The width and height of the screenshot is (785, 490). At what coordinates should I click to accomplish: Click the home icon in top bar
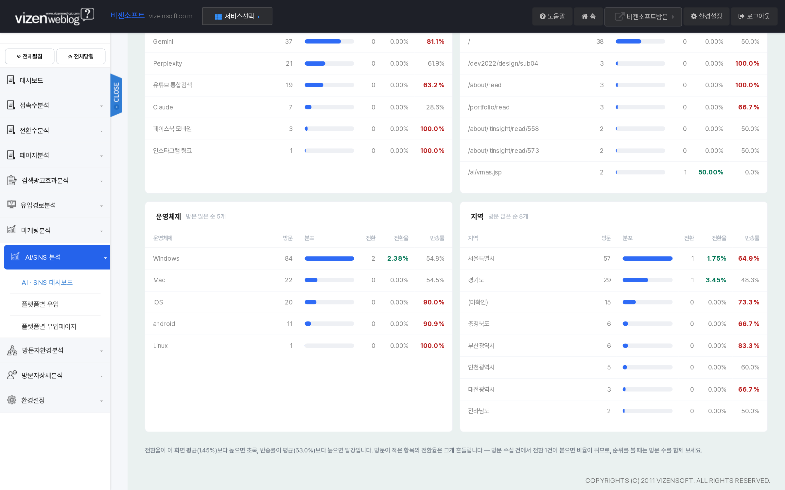(x=584, y=16)
